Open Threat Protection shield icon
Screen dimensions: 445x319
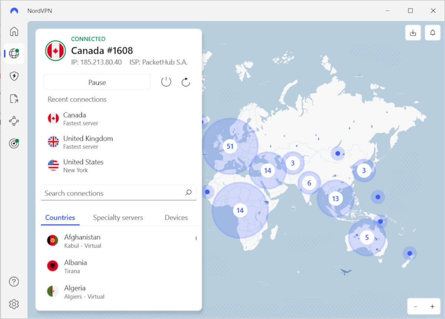coord(14,76)
